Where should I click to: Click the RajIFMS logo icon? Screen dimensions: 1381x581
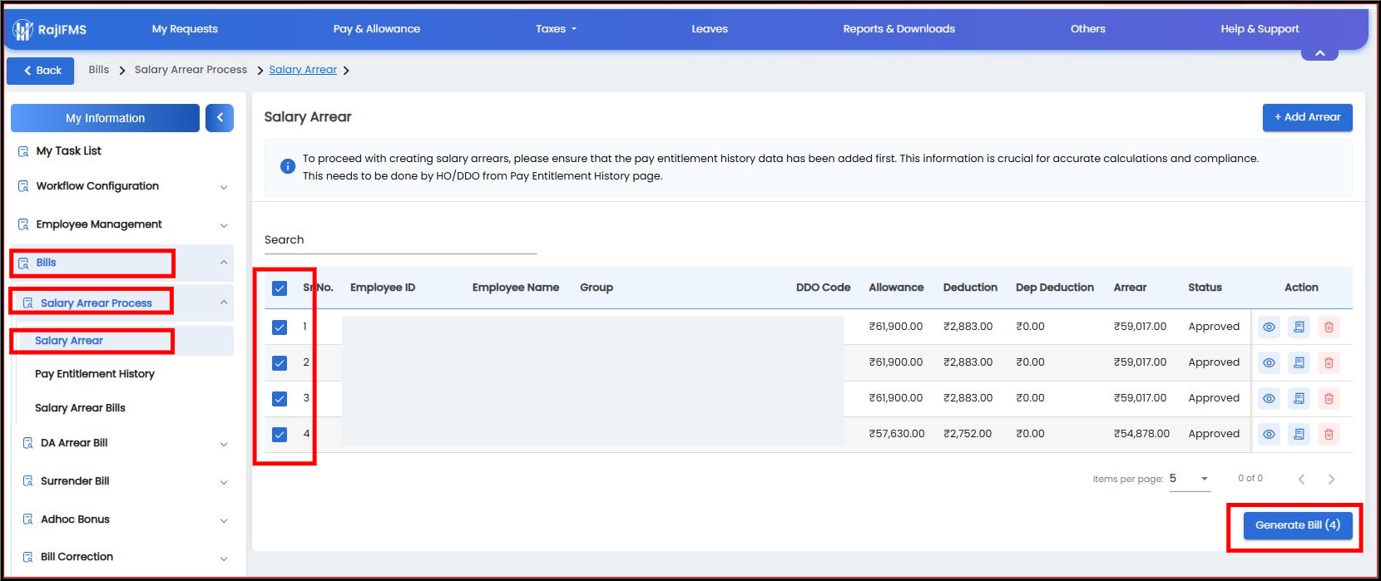coord(22,30)
